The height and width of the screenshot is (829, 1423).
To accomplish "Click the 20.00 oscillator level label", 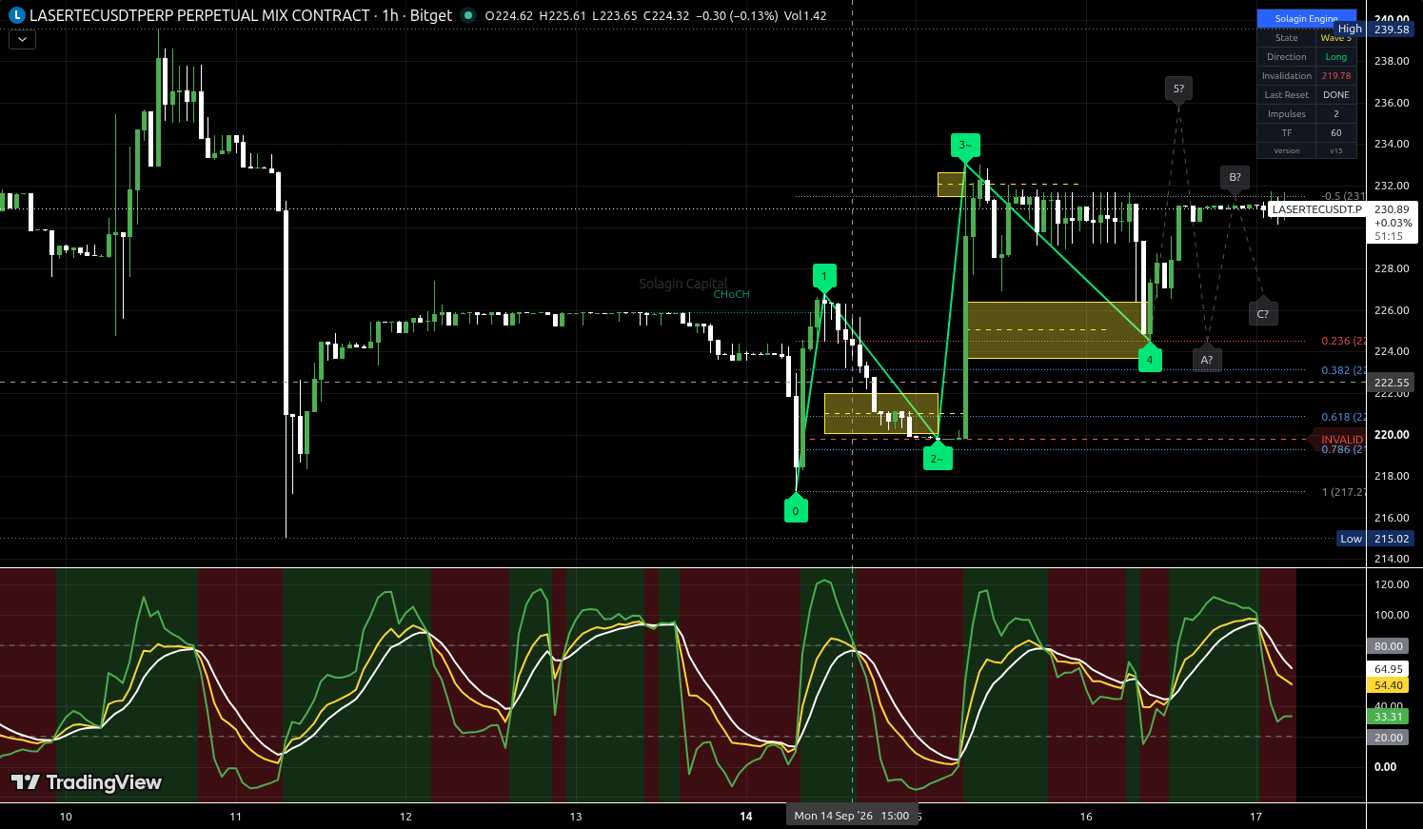I will click(x=1389, y=738).
